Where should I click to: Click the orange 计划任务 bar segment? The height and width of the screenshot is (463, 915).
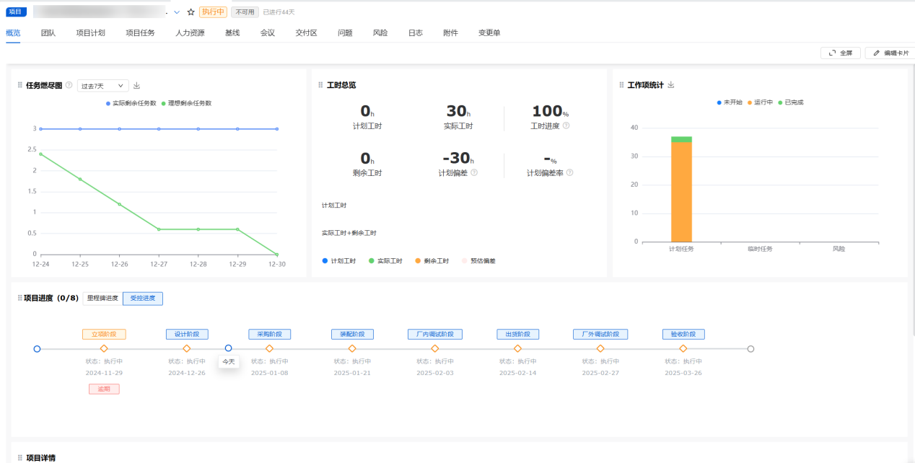tap(681, 192)
